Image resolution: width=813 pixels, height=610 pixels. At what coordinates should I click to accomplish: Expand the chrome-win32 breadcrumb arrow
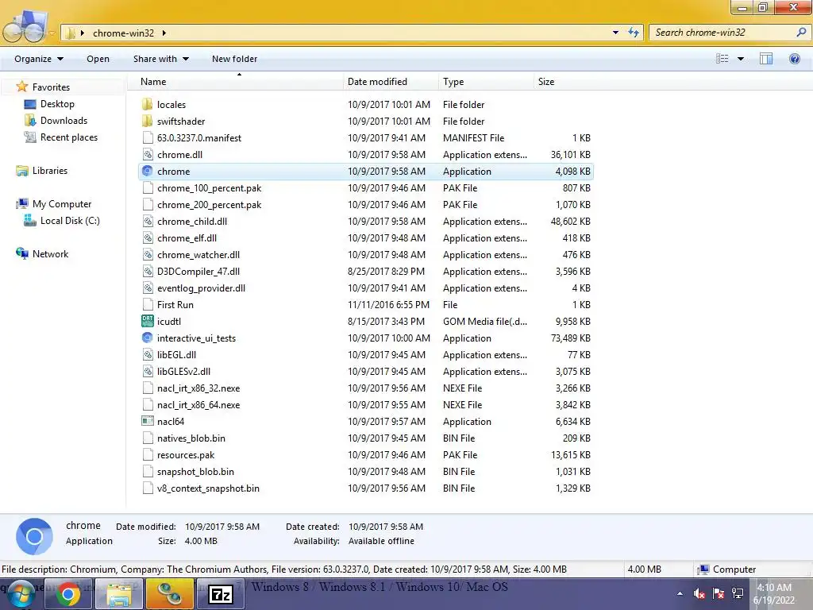point(164,33)
